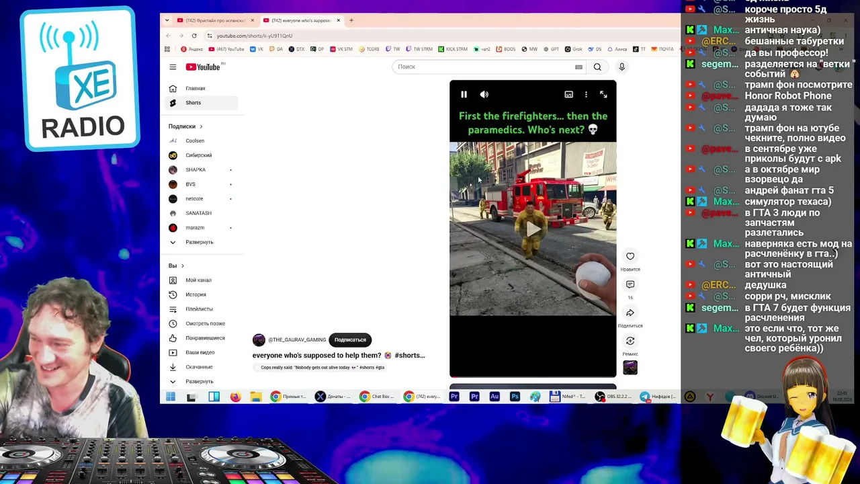
Task: Remix this Shorts video
Action: coord(630,341)
